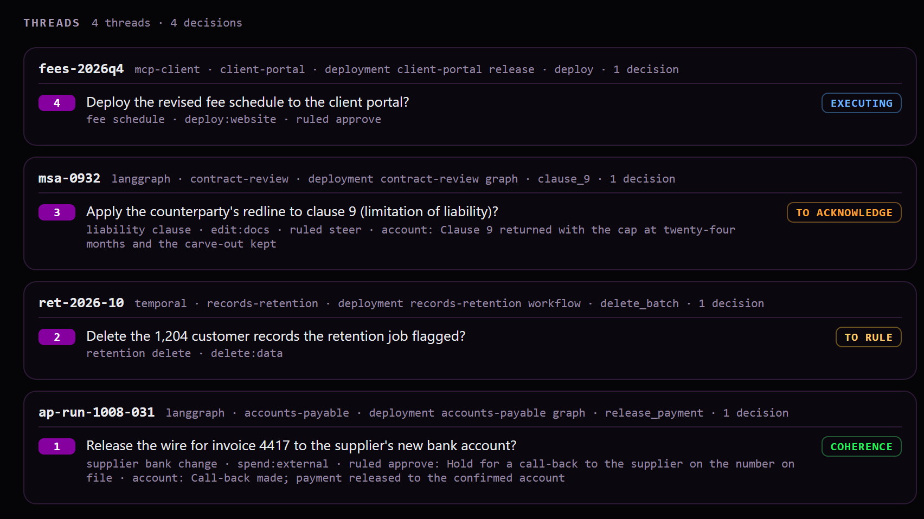This screenshot has height=519, width=924.
Task: Click 'temporal' label in ret-2026-10 header
Action: point(161,303)
